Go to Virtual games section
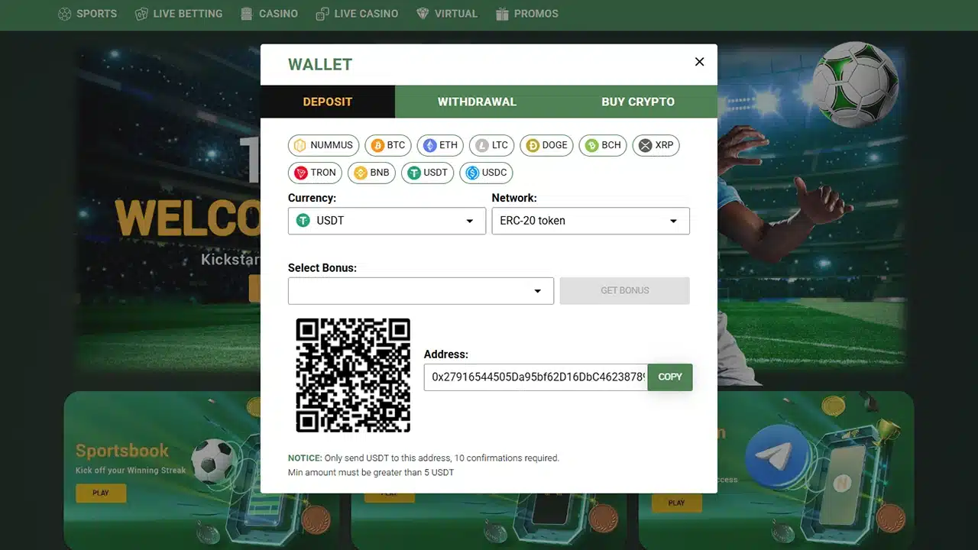 (x=447, y=14)
